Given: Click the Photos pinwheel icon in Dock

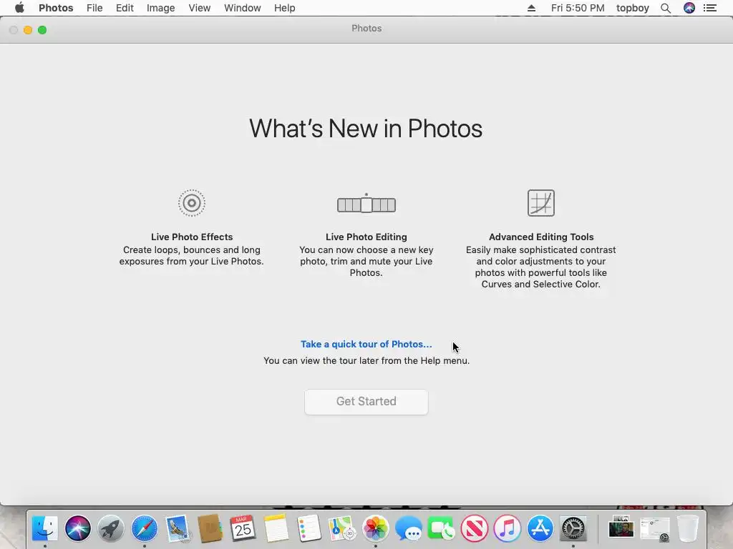Looking at the screenshot, I should click(375, 528).
